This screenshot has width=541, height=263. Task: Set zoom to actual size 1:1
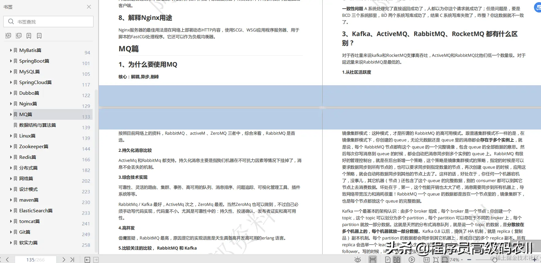point(427,260)
